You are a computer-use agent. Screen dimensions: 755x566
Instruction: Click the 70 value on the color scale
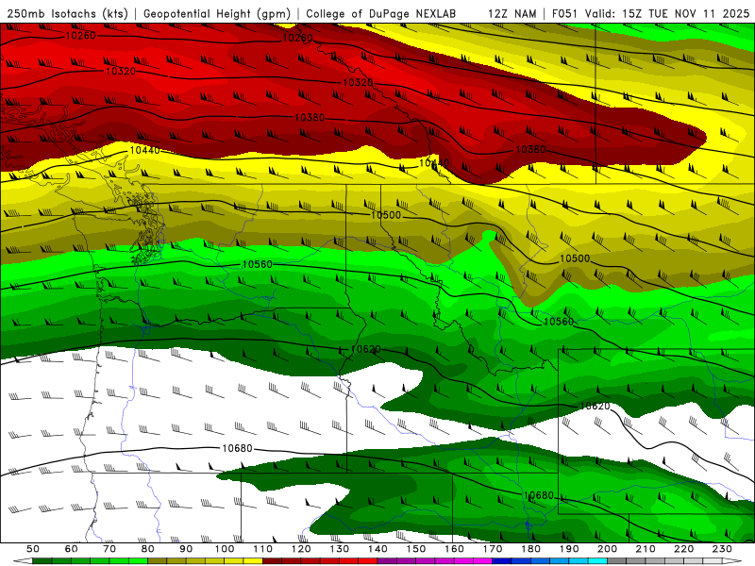109,549
